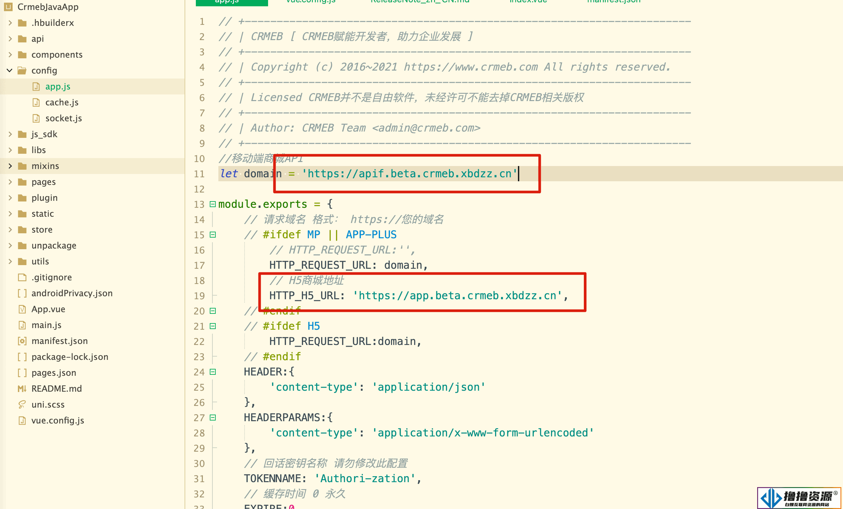
Task: Click the utils folder icon
Action: pos(22,261)
